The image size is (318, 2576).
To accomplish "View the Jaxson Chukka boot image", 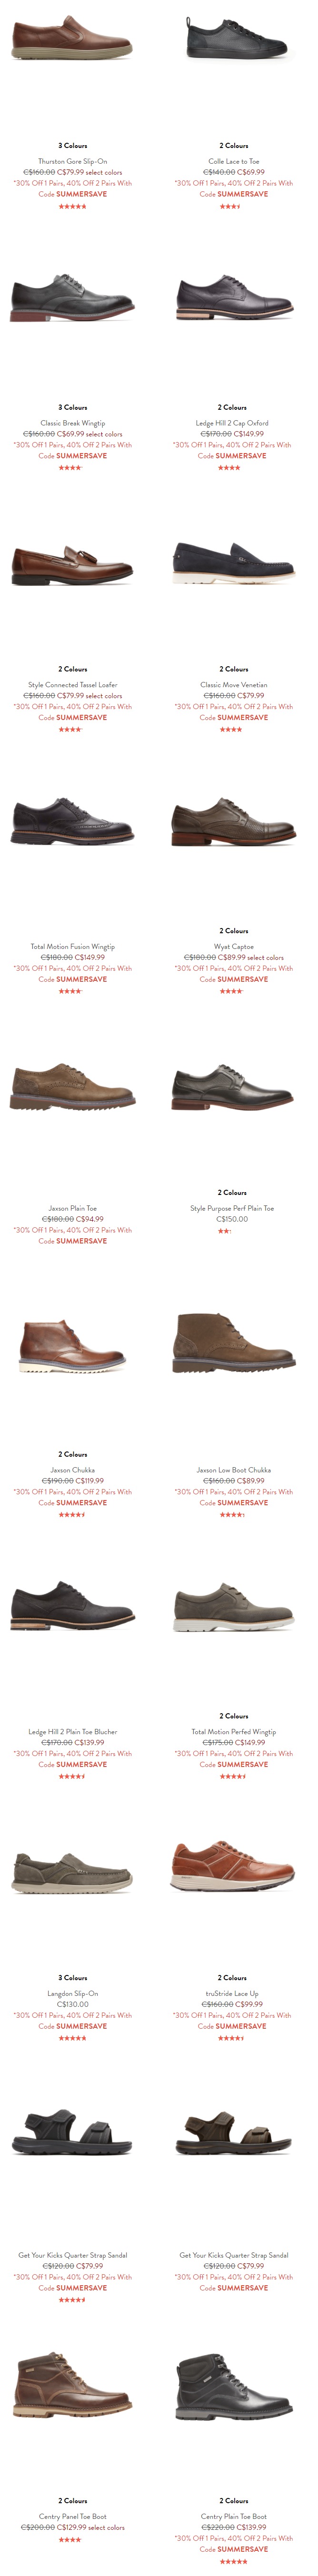I will 72,1345.
